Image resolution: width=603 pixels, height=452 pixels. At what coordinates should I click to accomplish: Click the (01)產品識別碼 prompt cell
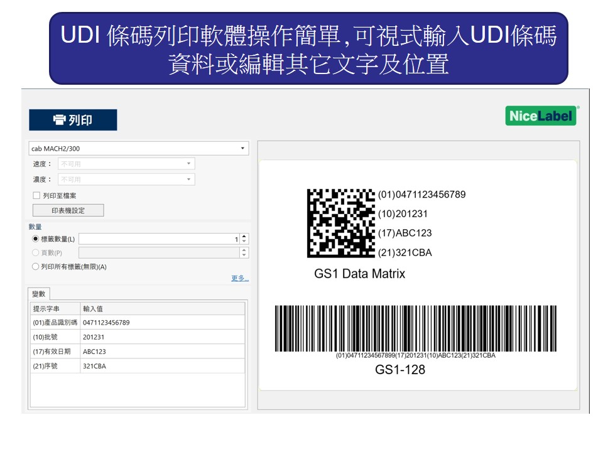click(55, 323)
